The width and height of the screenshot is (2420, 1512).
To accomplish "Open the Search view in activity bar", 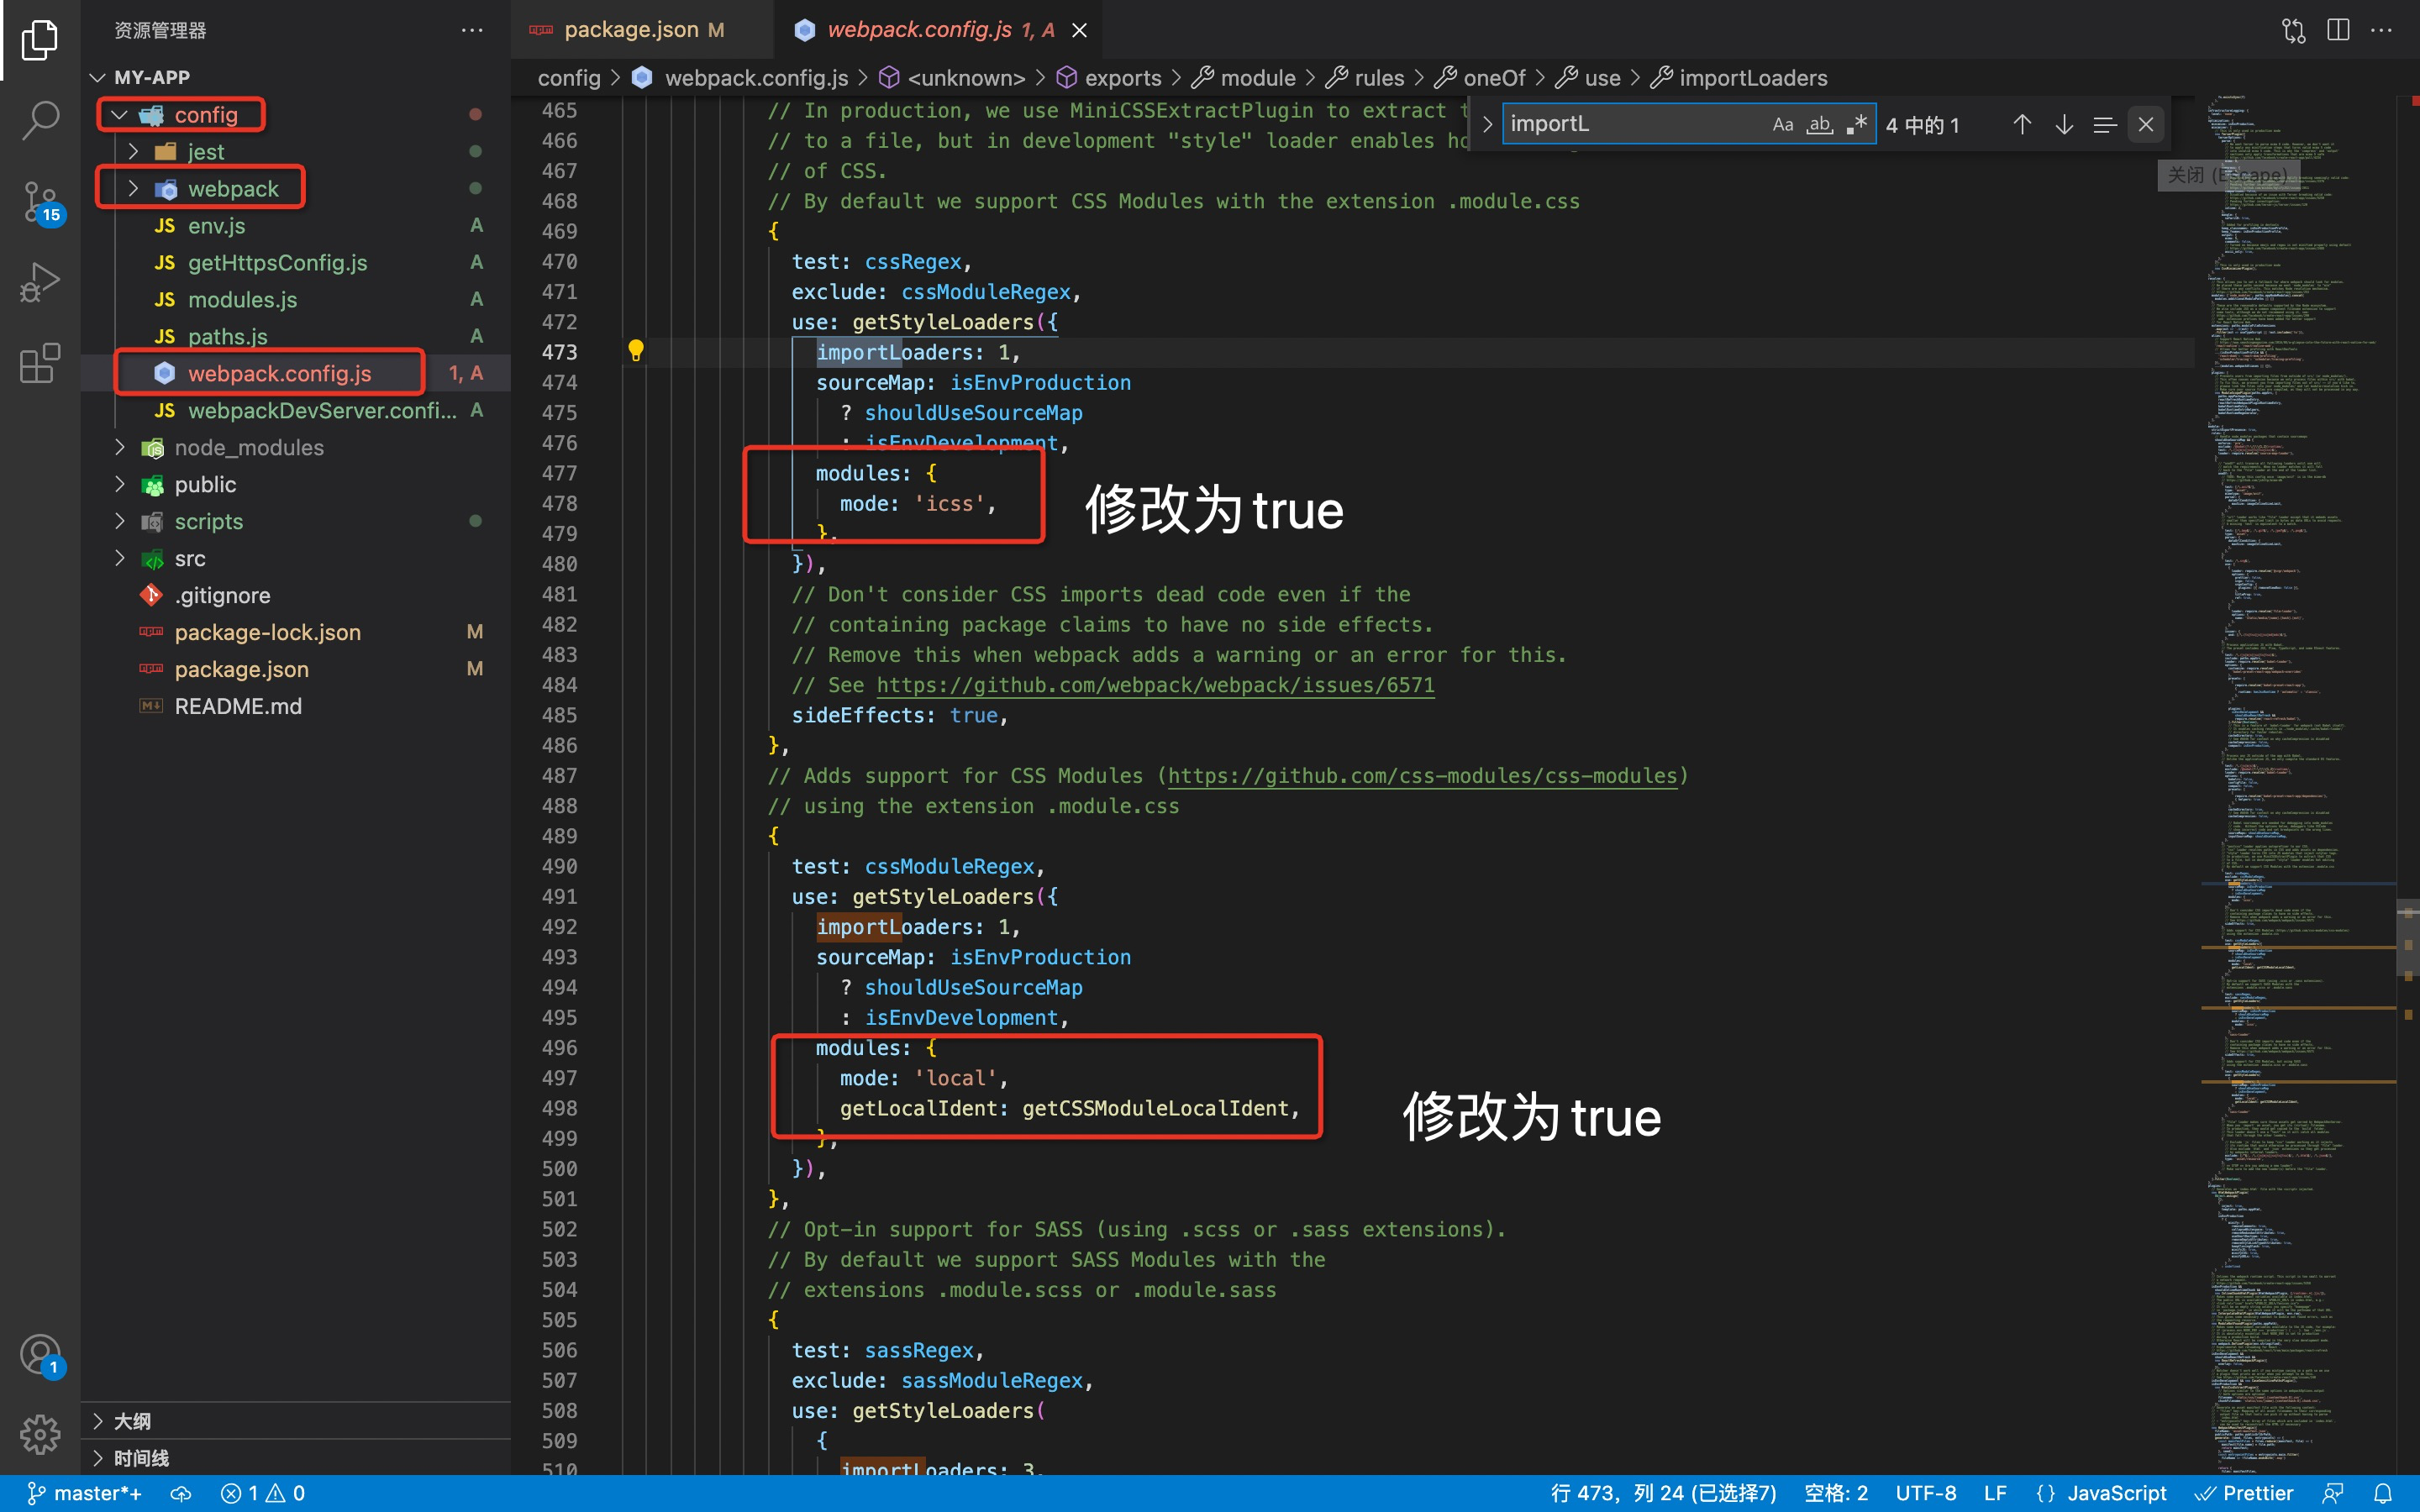I will coord(40,120).
